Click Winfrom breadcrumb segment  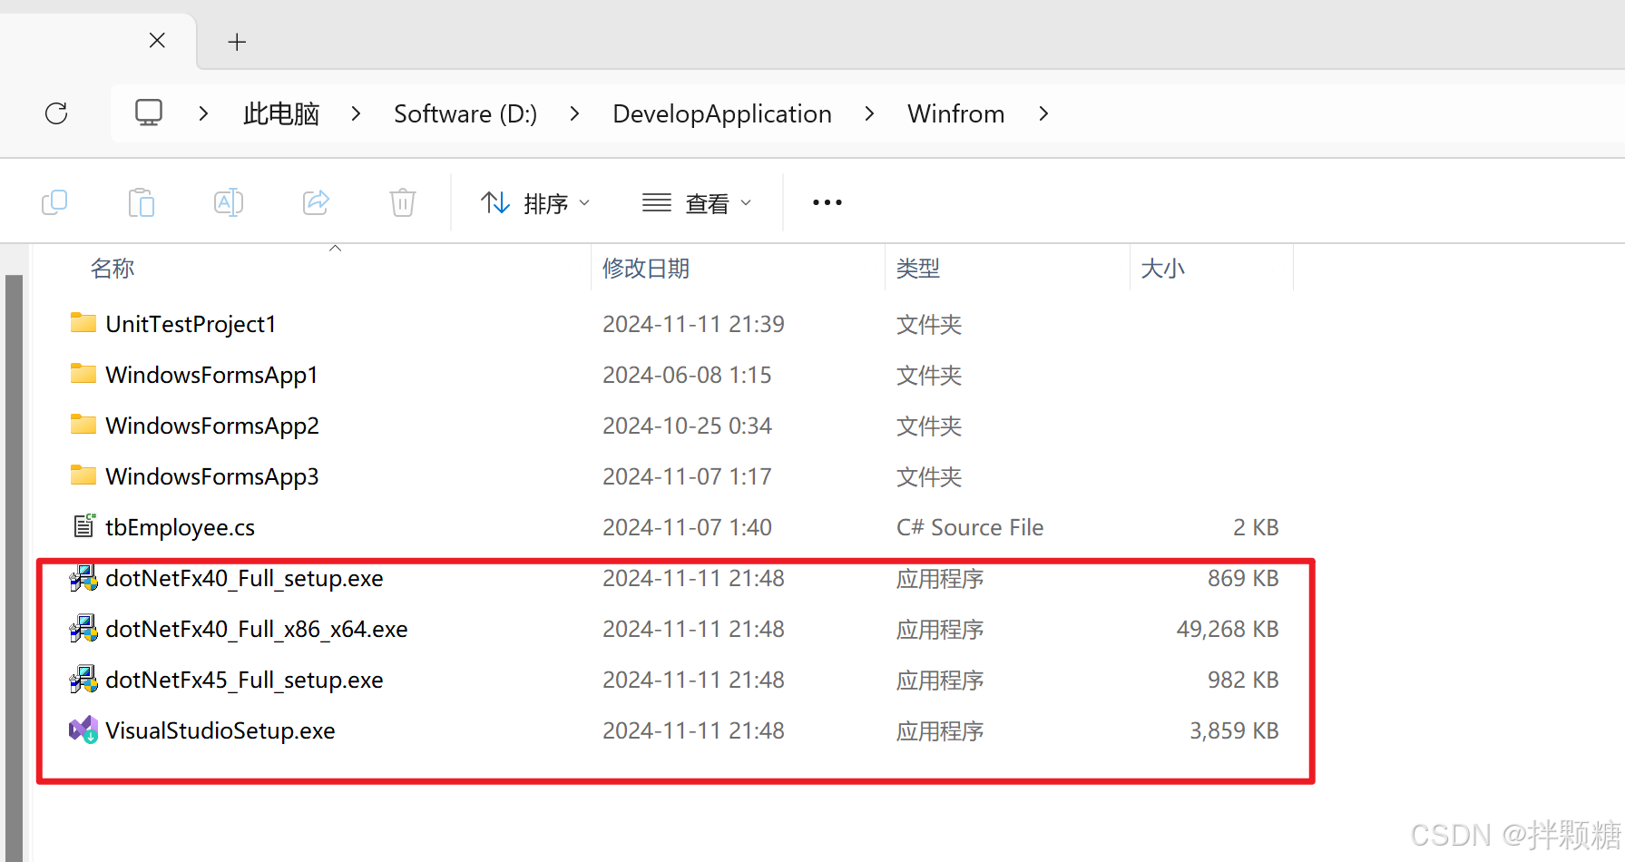tap(956, 114)
